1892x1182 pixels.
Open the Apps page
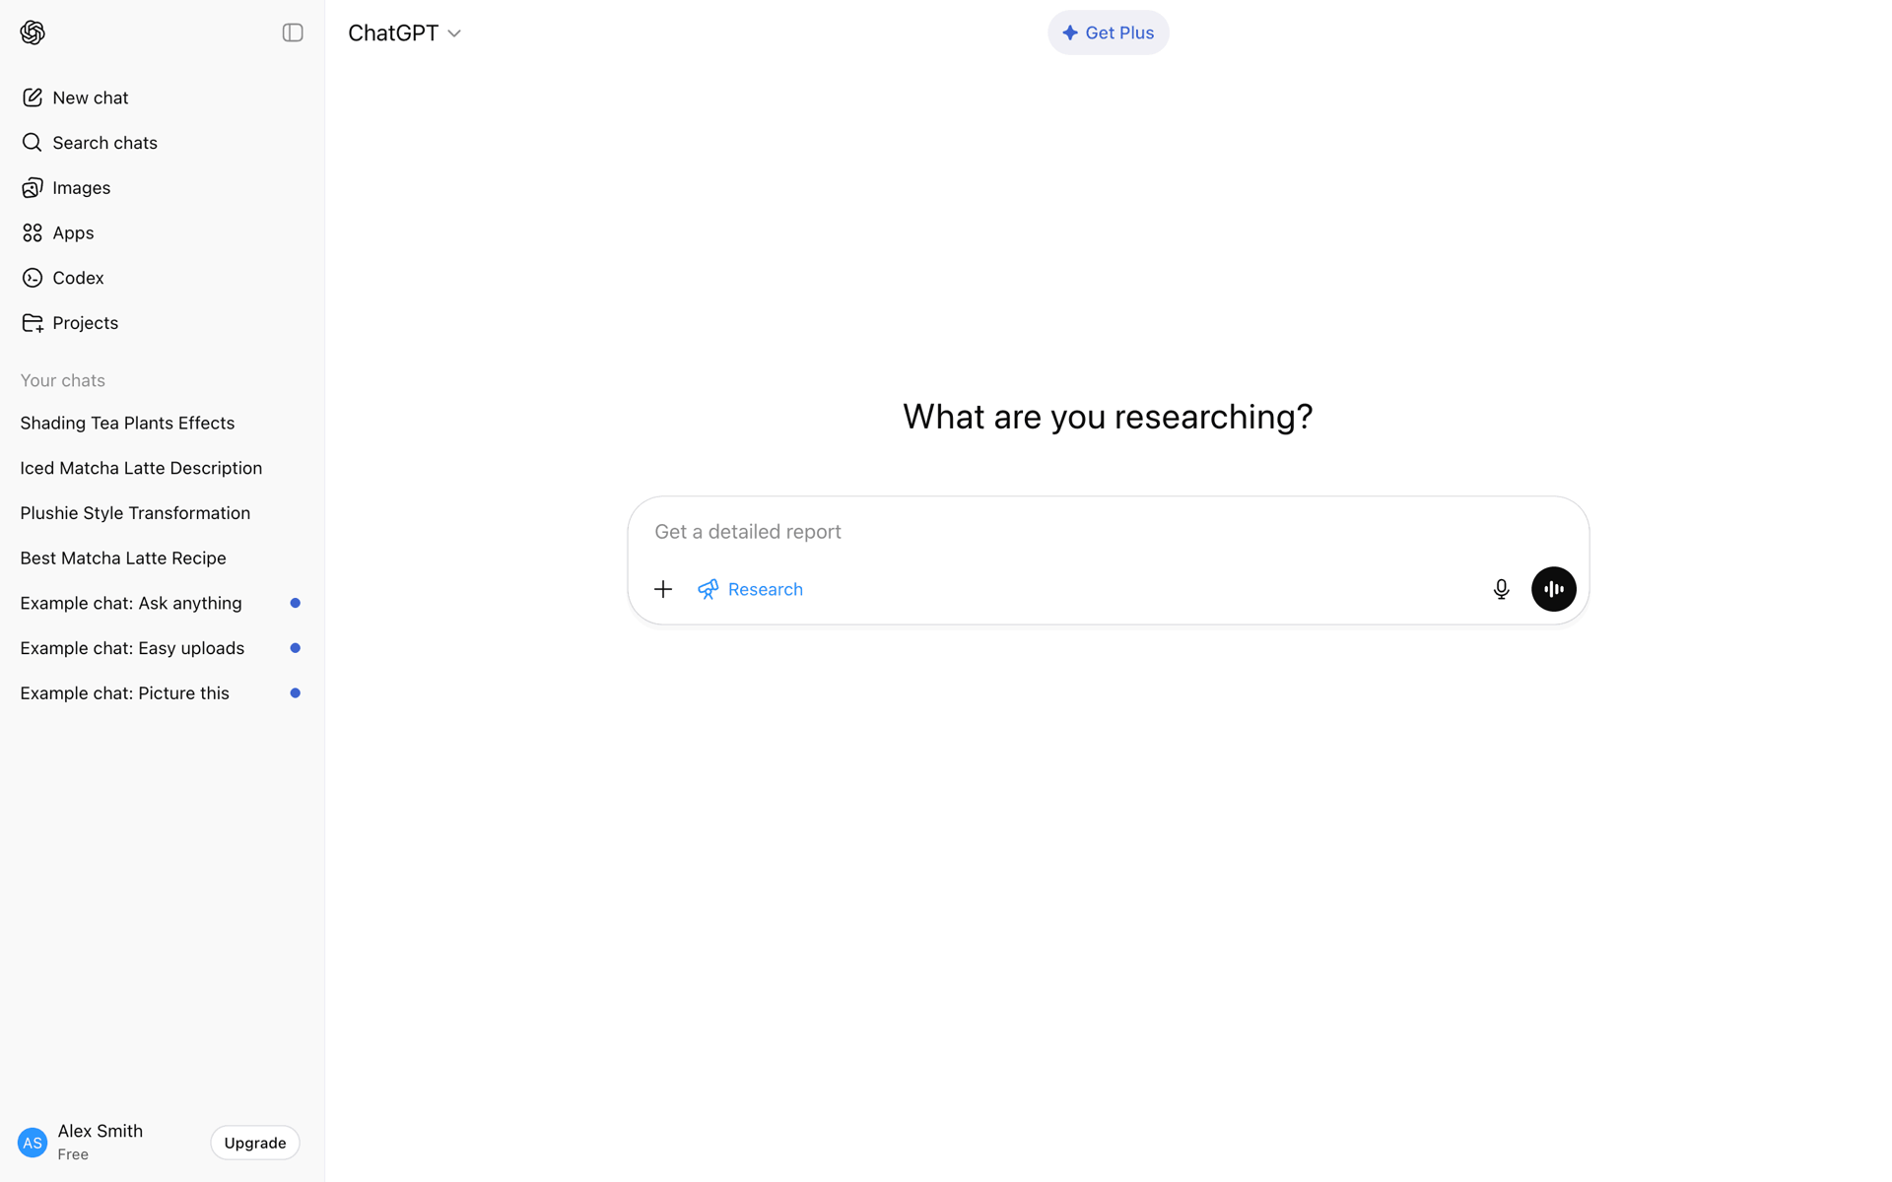[162, 232]
